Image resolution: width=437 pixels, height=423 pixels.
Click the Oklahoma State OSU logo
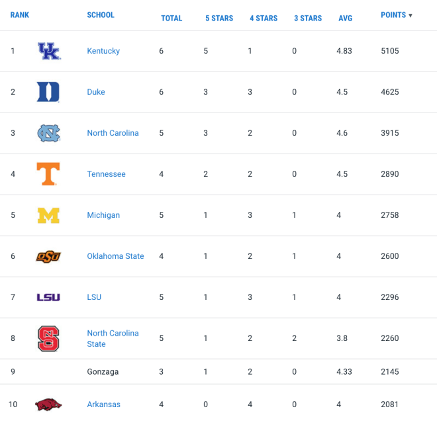48,256
